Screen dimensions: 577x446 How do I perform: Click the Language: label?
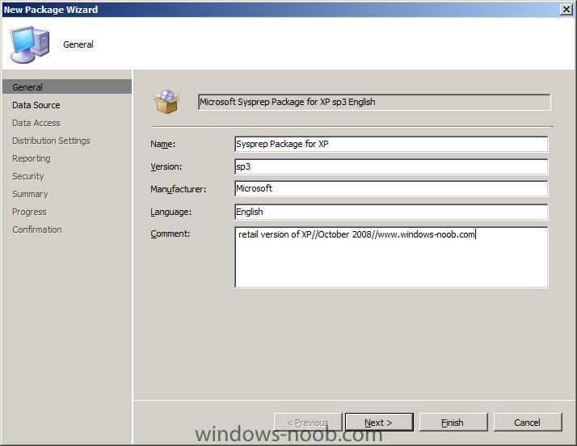pos(171,212)
